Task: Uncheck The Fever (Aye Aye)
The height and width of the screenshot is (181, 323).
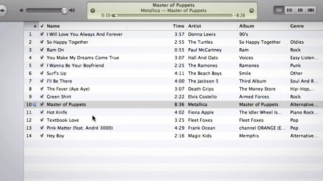Action: [42, 88]
